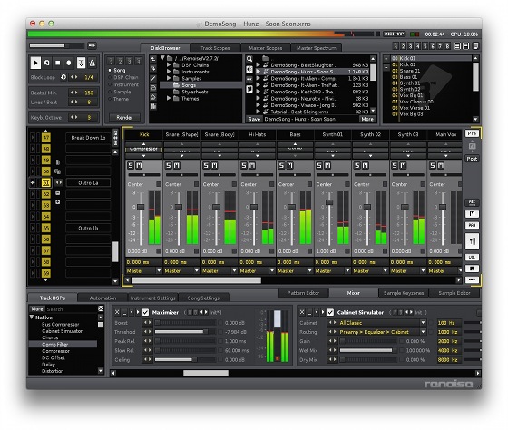Toggle the metronome icon in transport
Screen dimensions: 508x430
click(x=92, y=63)
